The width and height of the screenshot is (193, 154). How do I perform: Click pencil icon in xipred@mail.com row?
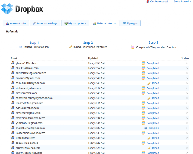pos(149,138)
